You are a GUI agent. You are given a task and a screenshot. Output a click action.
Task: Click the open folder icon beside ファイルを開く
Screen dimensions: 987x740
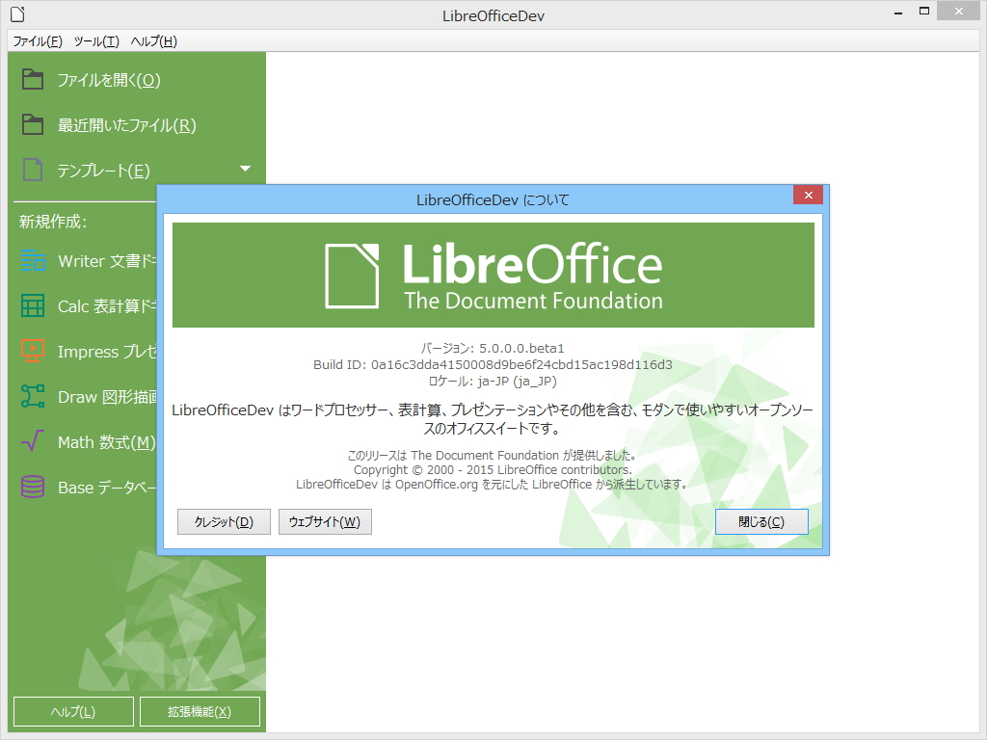31,80
